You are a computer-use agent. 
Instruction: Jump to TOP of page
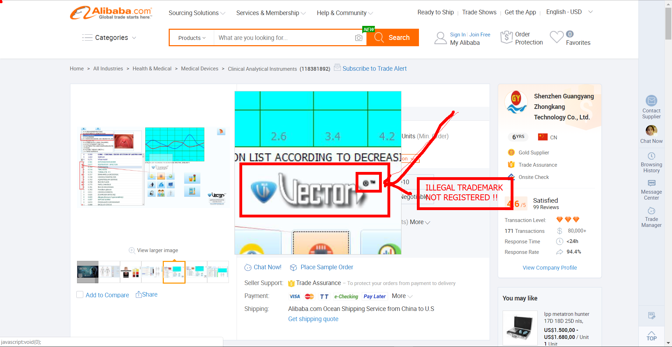[x=651, y=335]
